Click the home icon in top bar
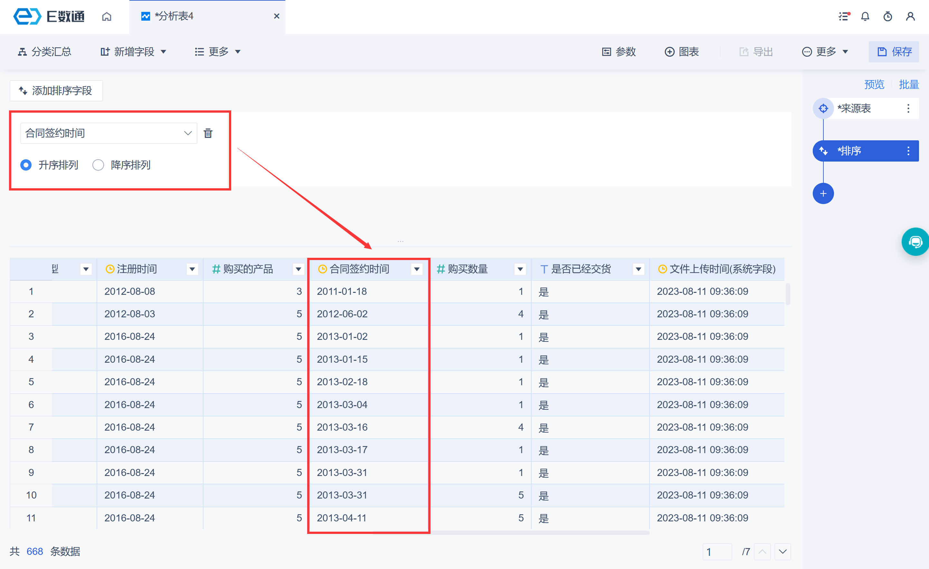Screen dimensions: 929x569 coord(107,17)
